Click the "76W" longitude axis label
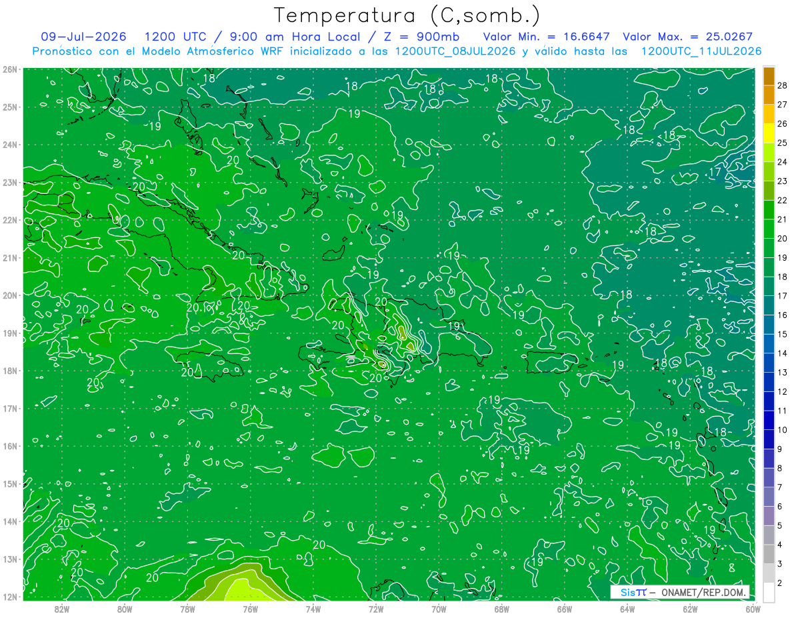Viewport: 800px width, 618px height. pos(250,608)
